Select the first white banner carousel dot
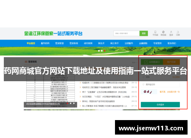Viewport: 191px width, 138px height. pos(99,51)
